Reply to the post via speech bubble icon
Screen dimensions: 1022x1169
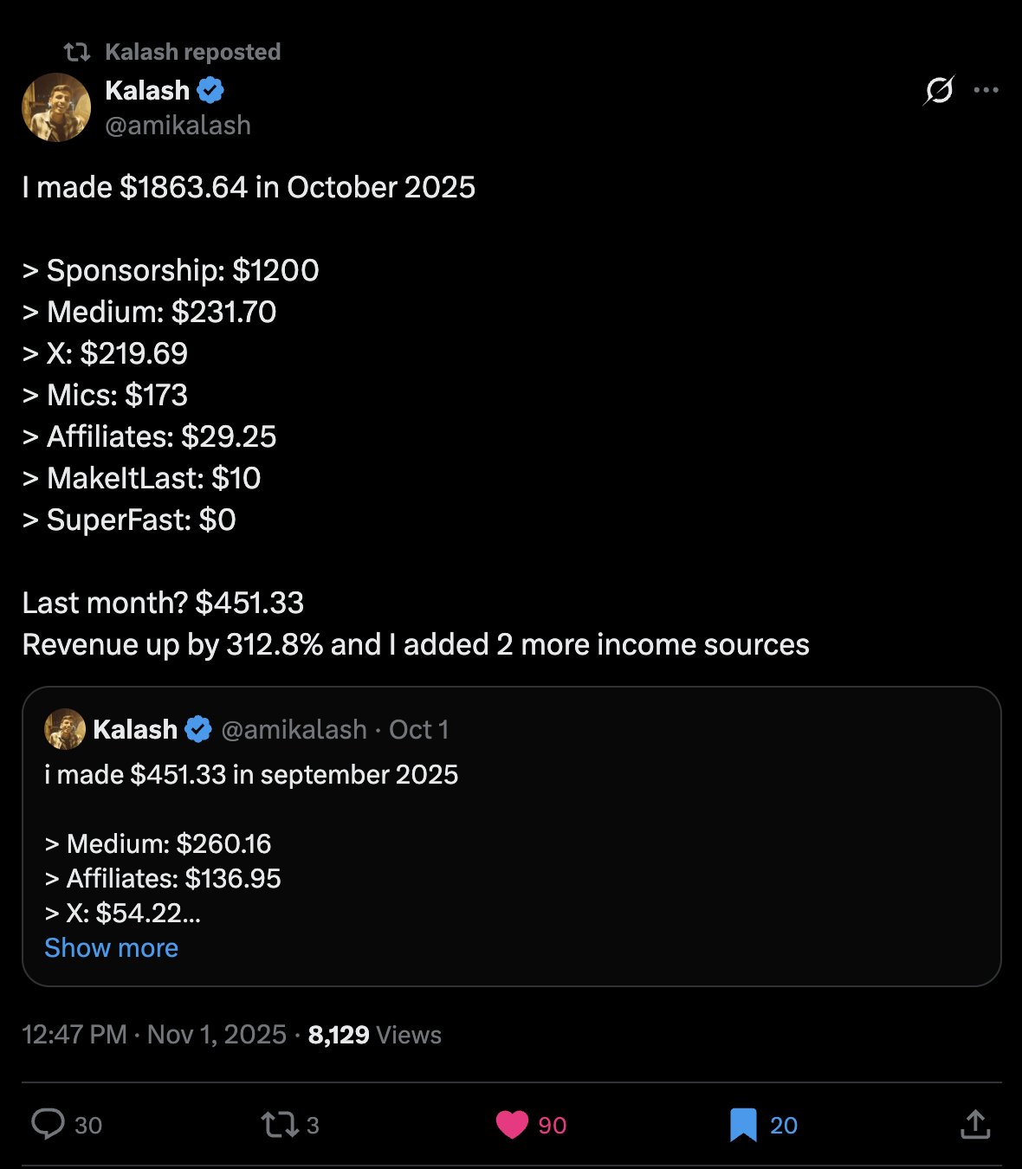(49, 1123)
